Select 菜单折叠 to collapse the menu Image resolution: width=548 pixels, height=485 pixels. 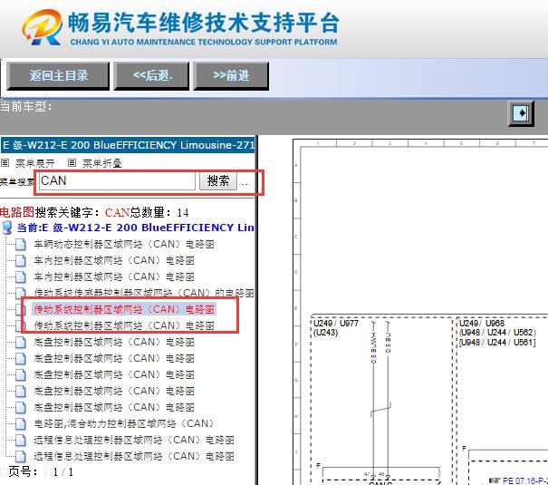[x=102, y=163]
